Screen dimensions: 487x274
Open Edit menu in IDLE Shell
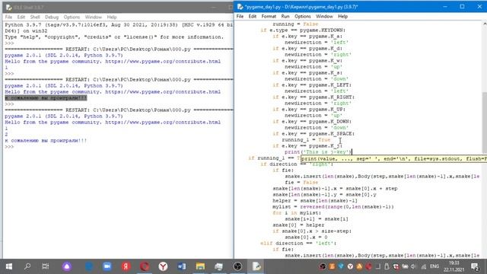tap(21, 17)
